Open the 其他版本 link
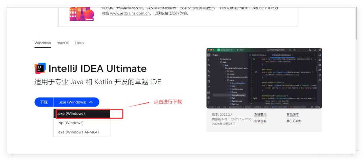364x161 pixels. (x=293, y=114)
